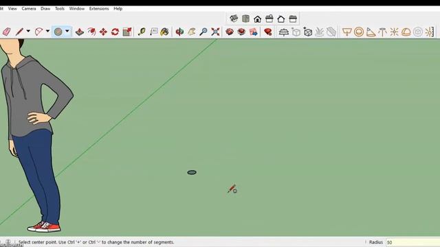Click the V-Ray Import Proxy icon

coord(308,32)
